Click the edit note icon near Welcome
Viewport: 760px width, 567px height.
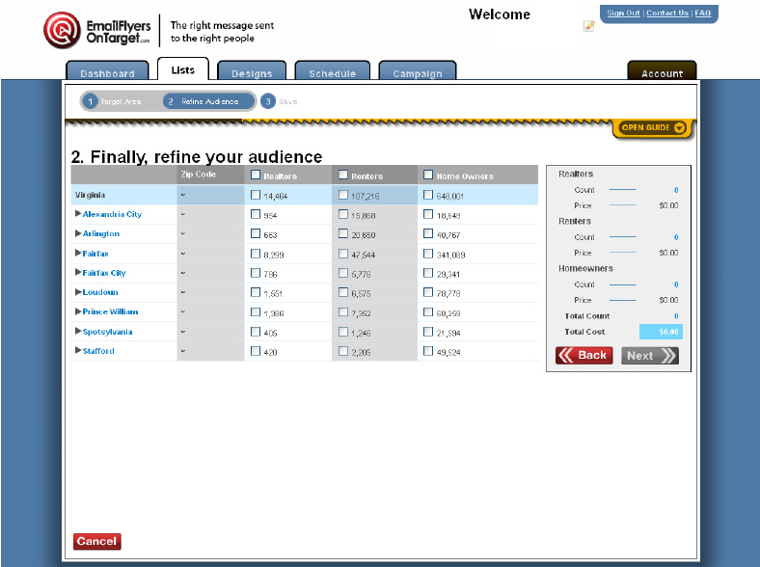[x=588, y=26]
